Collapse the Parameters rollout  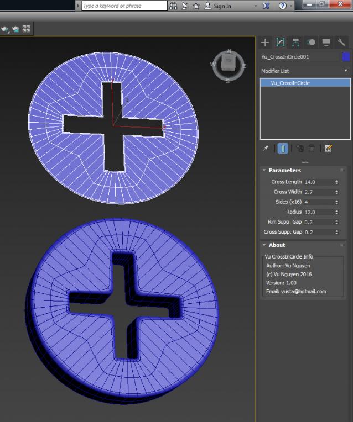click(x=284, y=170)
